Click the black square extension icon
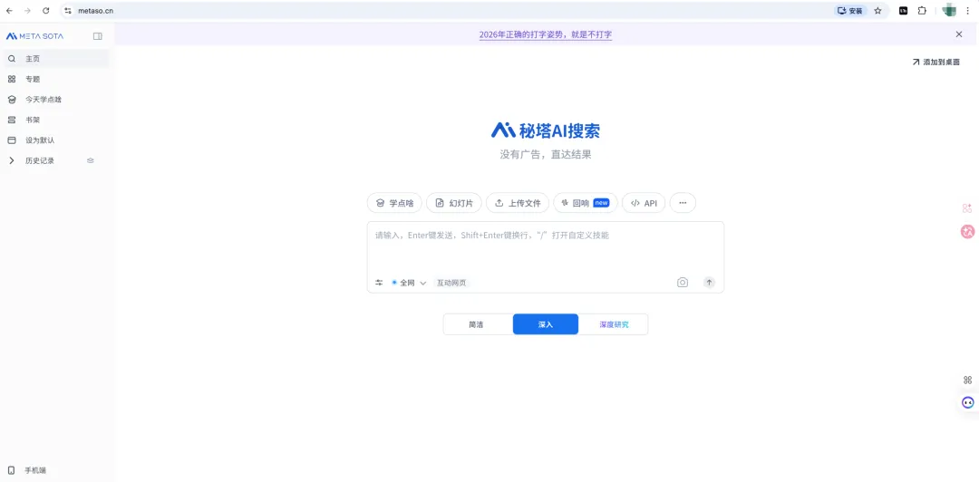Screen dimensions: 979x482 coord(903,11)
